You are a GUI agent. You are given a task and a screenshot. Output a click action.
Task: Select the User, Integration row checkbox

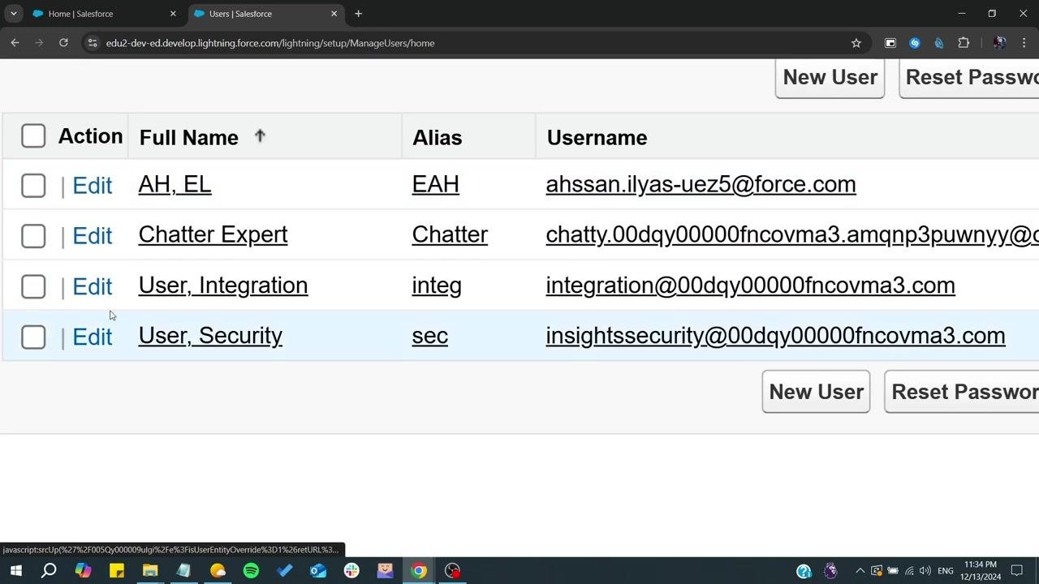pyautogui.click(x=33, y=286)
